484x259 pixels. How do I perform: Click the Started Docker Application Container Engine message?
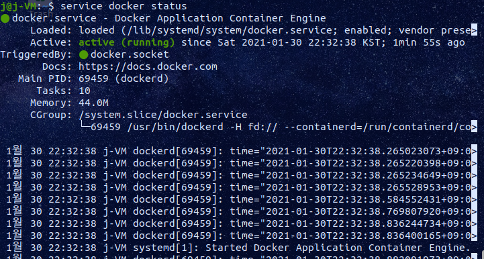[x=338, y=248]
